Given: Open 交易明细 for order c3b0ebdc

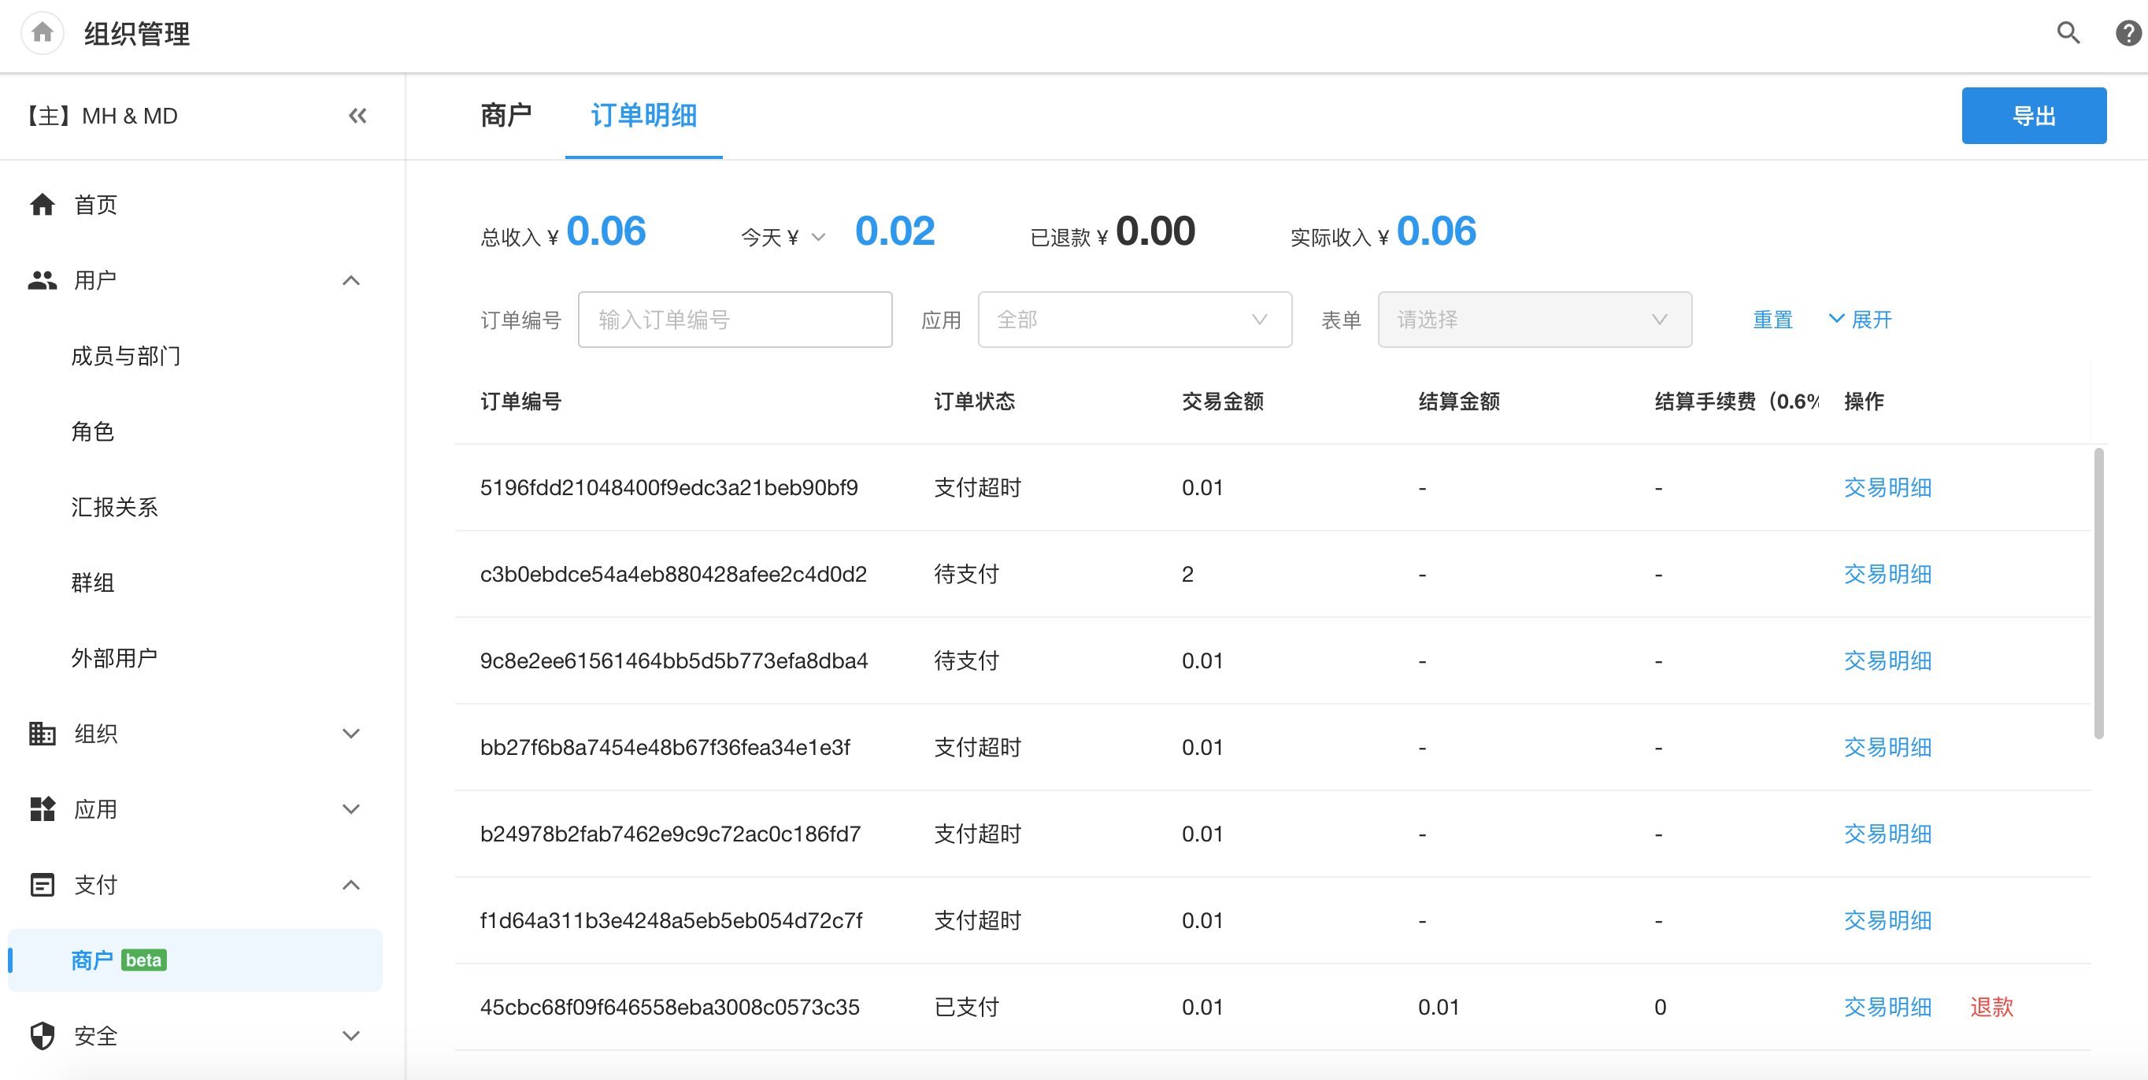Looking at the screenshot, I should tap(1888, 574).
